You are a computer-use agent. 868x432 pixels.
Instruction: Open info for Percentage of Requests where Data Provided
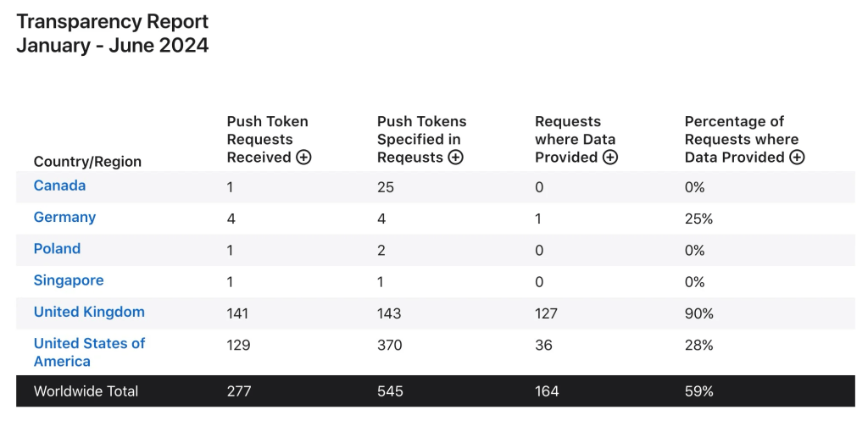pyautogui.click(x=797, y=158)
